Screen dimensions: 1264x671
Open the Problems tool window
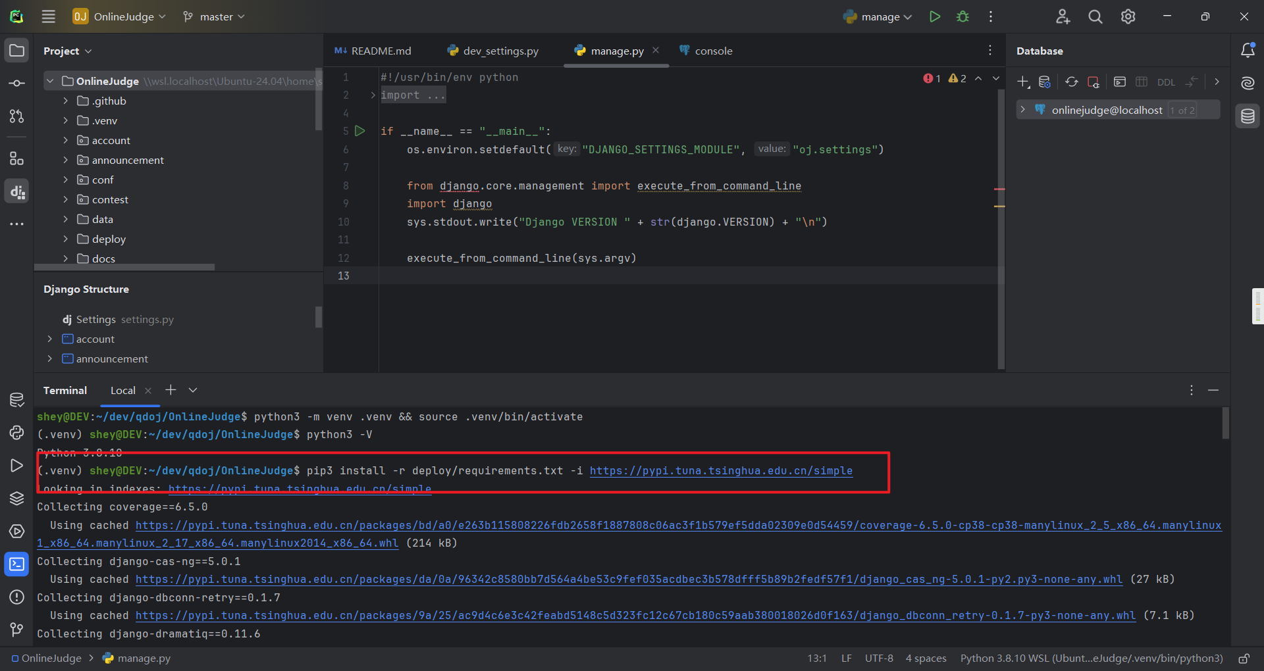click(17, 597)
